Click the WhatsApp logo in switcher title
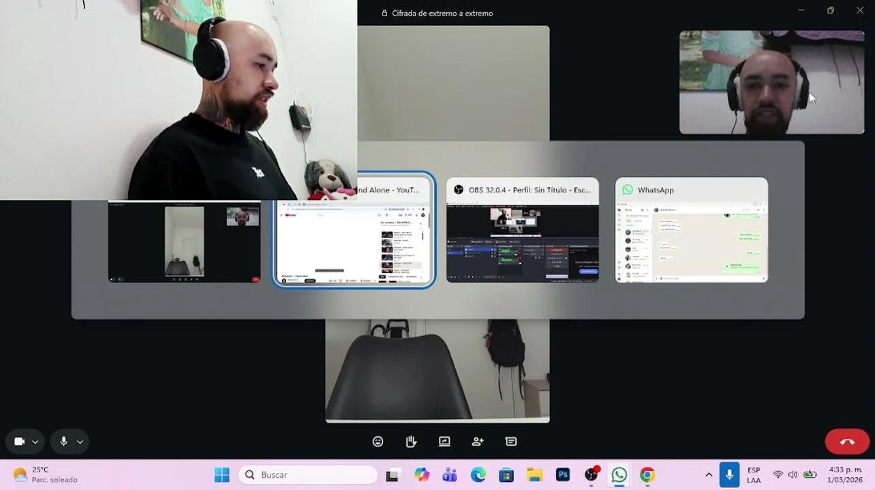The width and height of the screenshot is (875, 490). pos(628,190)
